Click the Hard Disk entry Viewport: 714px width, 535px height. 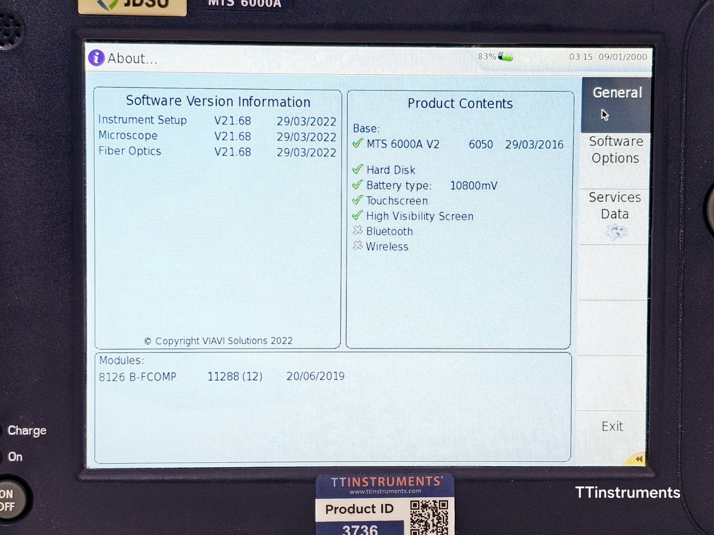tap(390, 170)
